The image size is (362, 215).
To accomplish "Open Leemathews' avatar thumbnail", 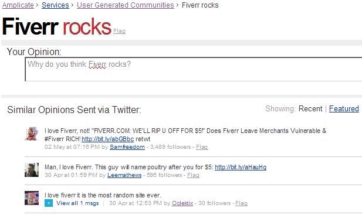I will pos(32,170).
